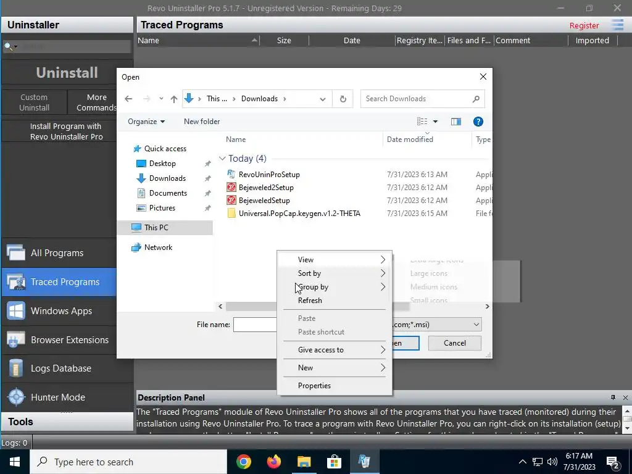Expand the Organize dropdown
Screen dimensions: 632x474
click(146, 122)
